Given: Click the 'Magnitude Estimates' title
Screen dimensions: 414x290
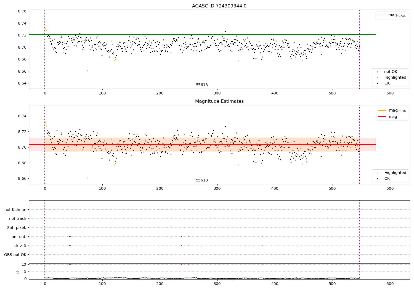Looking at the screenshot, I should click(x=219, y=101).
